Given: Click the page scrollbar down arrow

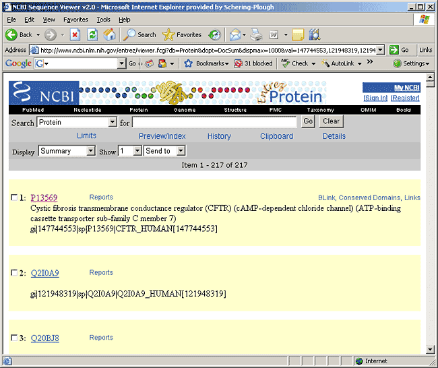Looking at the screenshot, I should click(430, 349).
